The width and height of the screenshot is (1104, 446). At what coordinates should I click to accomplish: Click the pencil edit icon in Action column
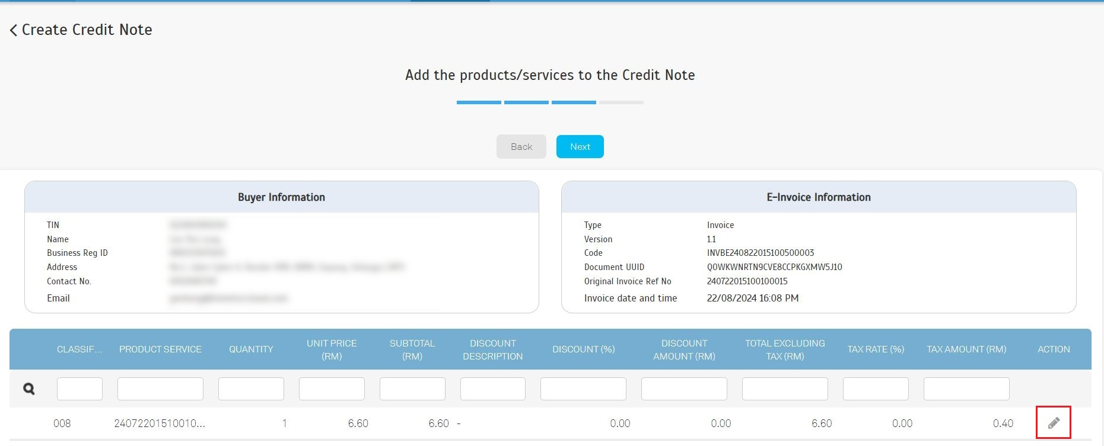pos(1053,423)
